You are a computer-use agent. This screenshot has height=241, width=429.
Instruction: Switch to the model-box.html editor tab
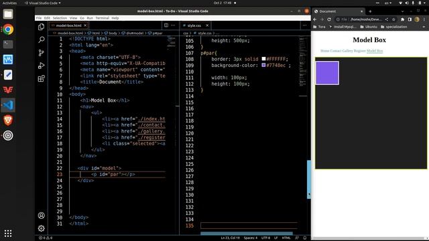[68, 25]
